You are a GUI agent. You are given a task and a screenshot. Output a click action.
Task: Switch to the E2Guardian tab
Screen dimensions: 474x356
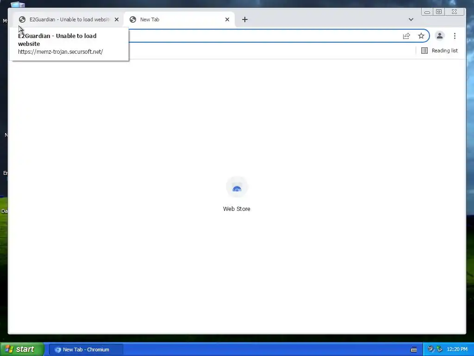pyautogui.click(x=68, y=19)
